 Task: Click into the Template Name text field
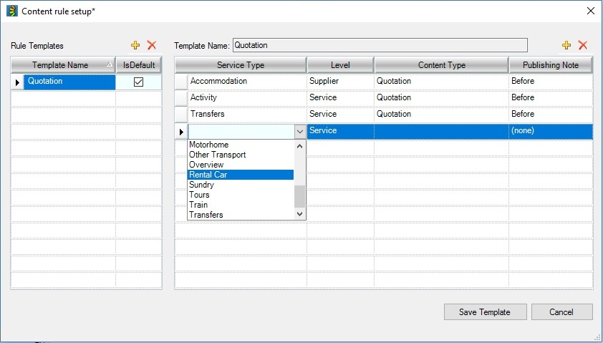point(380,45)
